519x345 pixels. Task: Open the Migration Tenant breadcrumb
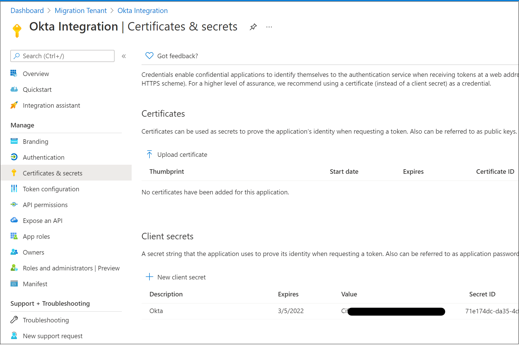click(x=81, y=11)
